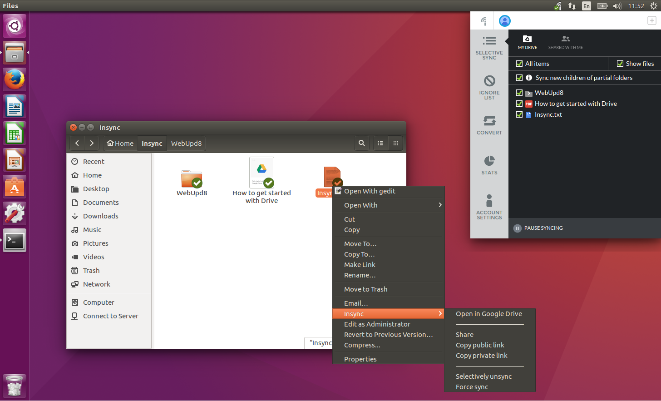This screenshot has height=401, width=661.
Task: Uncheck the Insync.txt sync checkbox
Action: click(x=519, y=114)
